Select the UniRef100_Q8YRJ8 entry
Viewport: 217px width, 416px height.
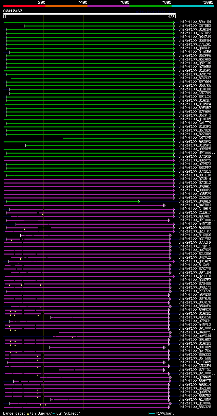[195, 298]
